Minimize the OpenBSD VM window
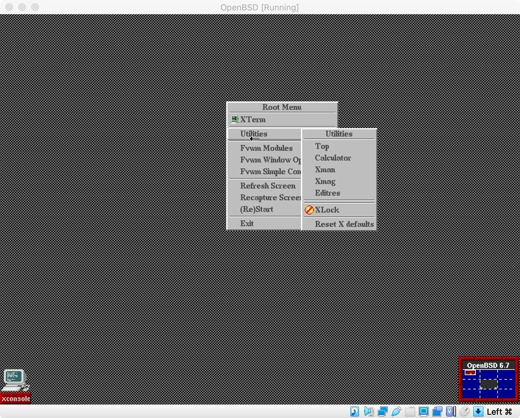Screen dimensions: 520x418 22,7
